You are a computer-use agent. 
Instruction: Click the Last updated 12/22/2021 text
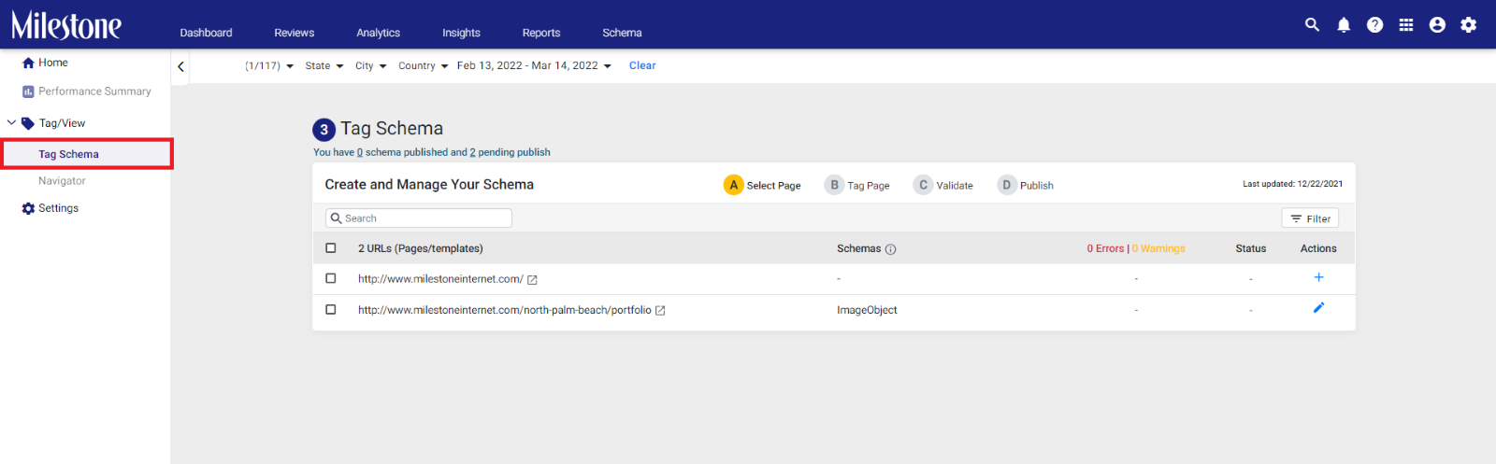(1292, 184)
